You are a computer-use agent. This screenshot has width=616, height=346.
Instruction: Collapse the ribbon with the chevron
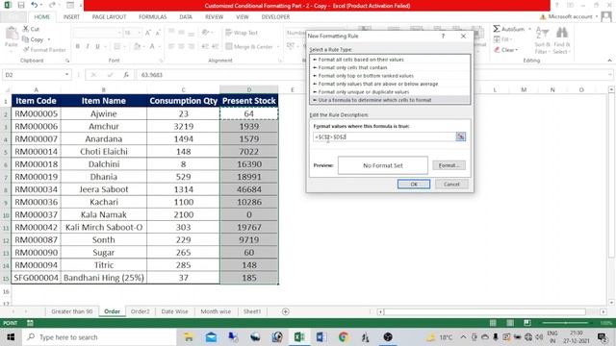pyautogui.click(x=609, y=61)
